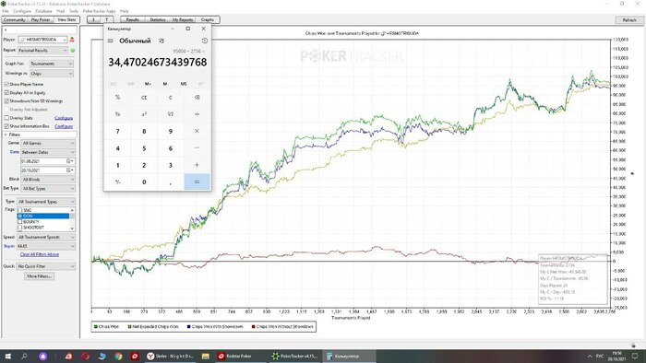The height and width of the screenshot is (363, 646).
Task: Open the Bet Type dropdown
Action: click(49, 188)
